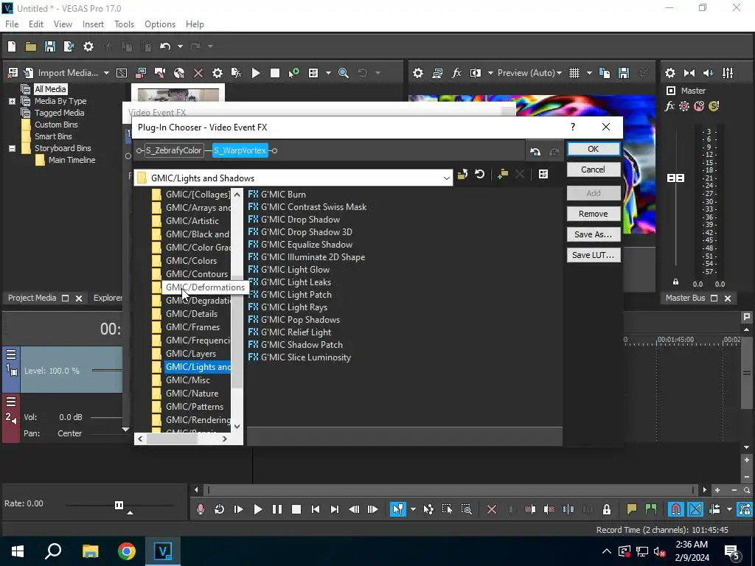The width and height of the screenshot is (755, 566).
Task: Click Save LUT... button
Action: pos(594,255)
